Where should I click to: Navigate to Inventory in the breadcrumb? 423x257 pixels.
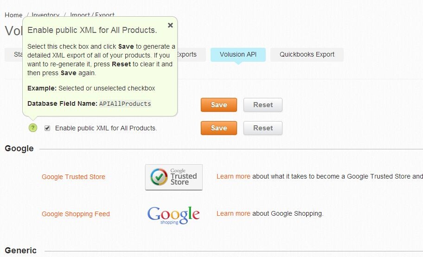(46, 15)
